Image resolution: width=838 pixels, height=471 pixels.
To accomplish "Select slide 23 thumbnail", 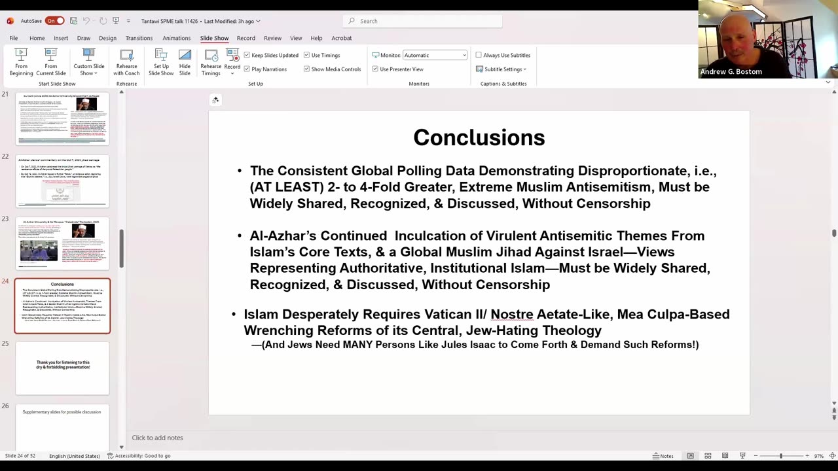I will [x=62, y=243].
